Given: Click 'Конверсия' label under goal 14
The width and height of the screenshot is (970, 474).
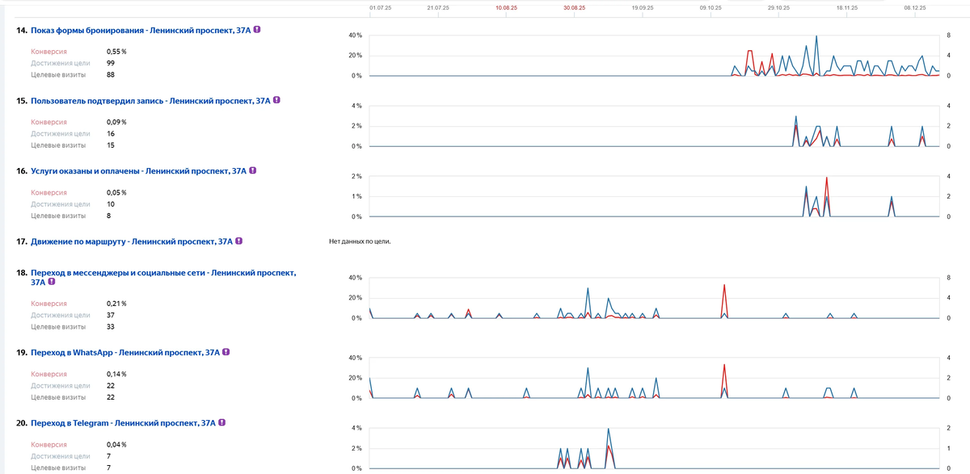Looking at the screenshot, I should pos(49,51).
